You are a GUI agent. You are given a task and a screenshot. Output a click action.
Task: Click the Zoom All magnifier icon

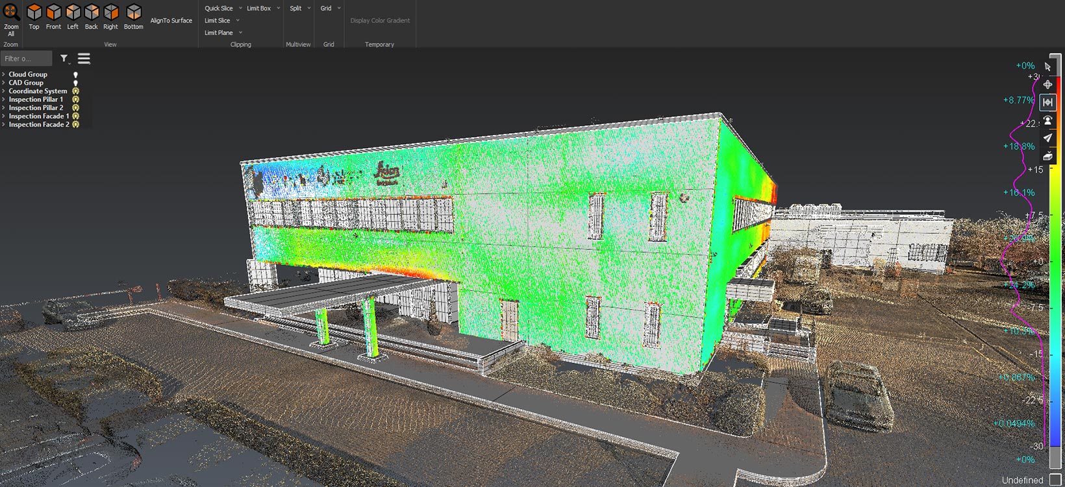(11, 13)
